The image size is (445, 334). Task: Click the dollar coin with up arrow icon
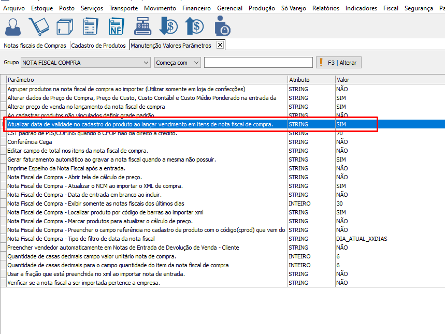click(x=195, y=26)
